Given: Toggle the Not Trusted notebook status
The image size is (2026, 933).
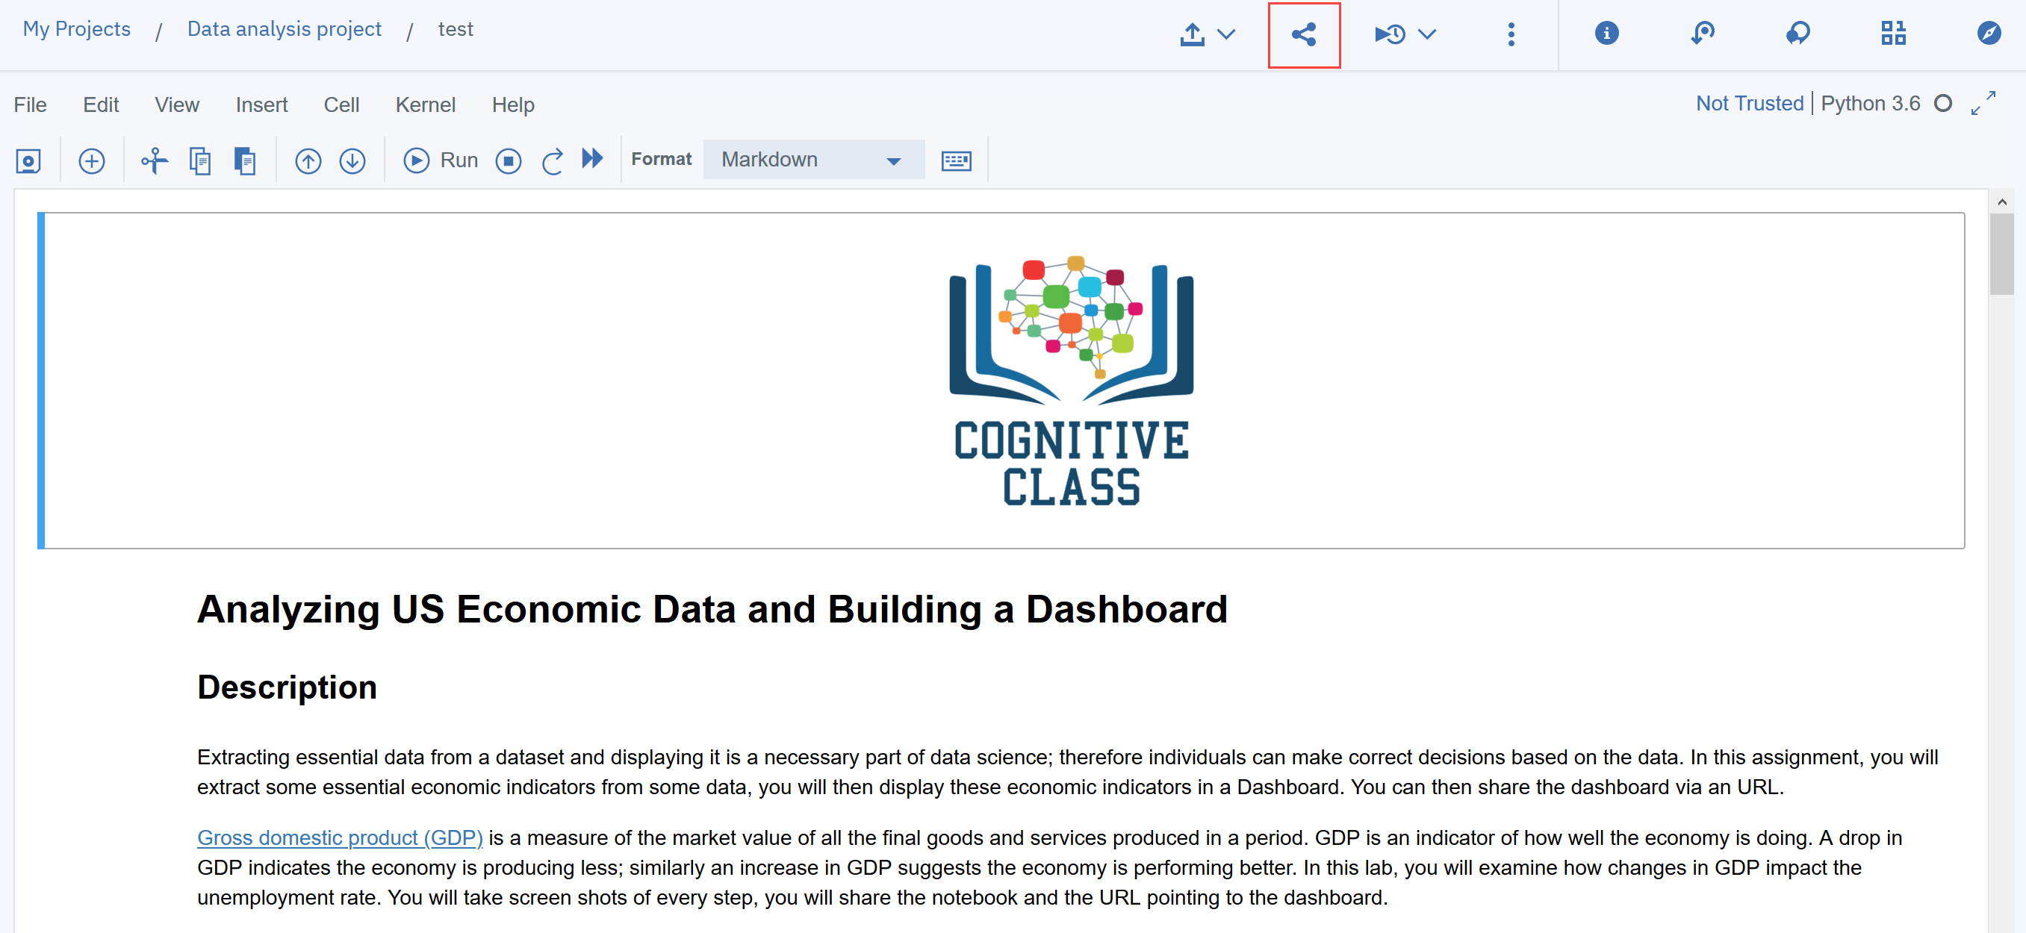Looking at the screenshot, I should coord(1748,104).
